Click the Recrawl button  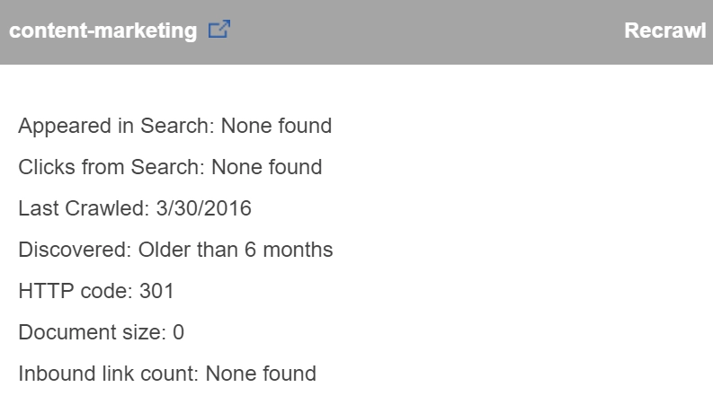pyautogui.click(x=664, y=31)
